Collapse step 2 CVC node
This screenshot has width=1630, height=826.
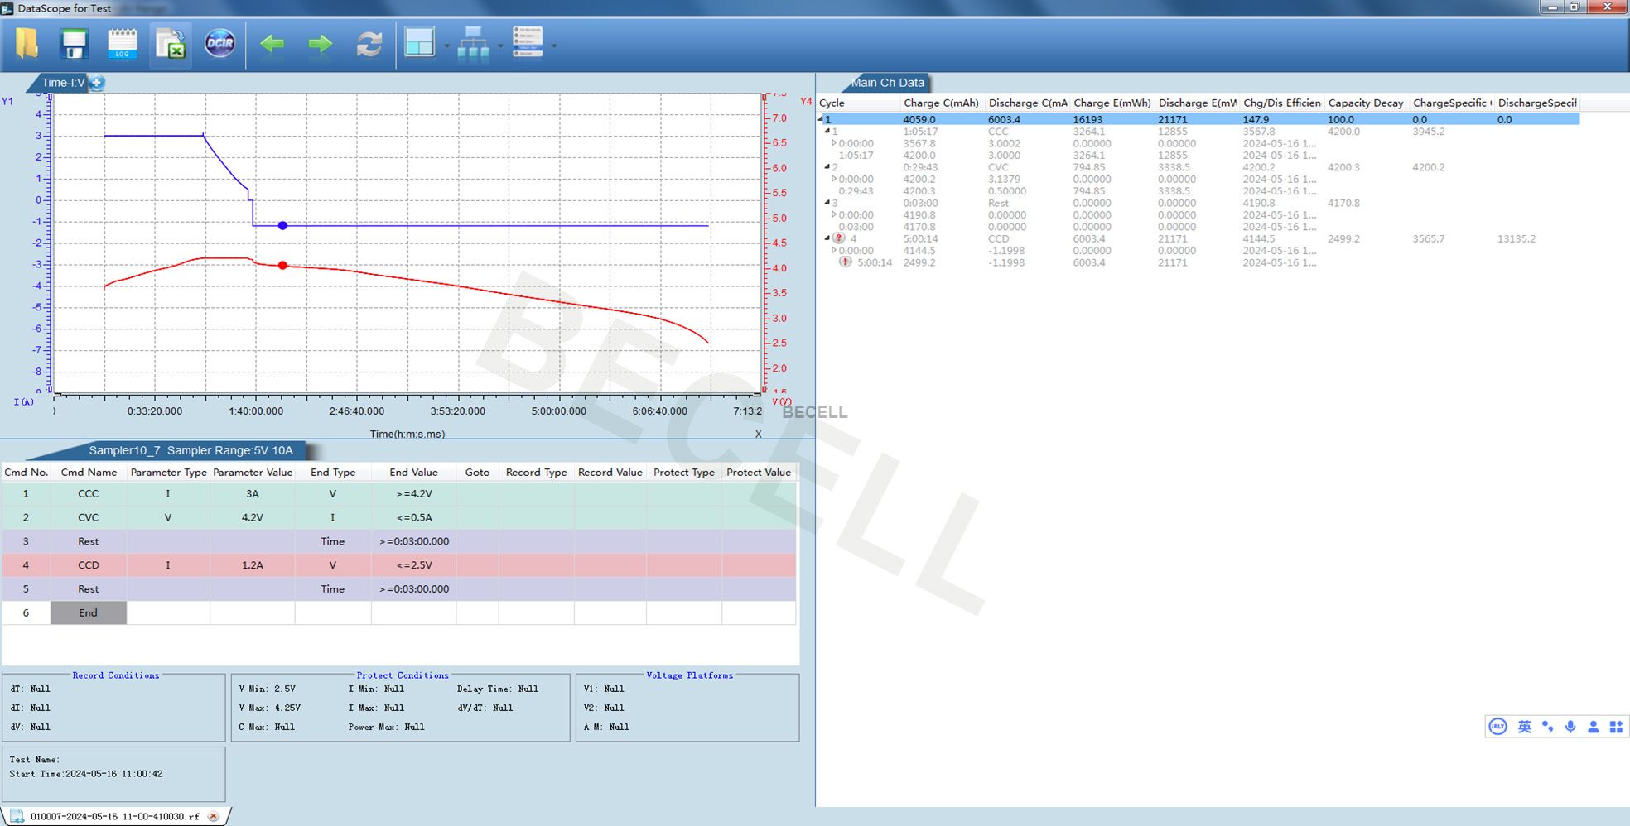tap(827, 166)
